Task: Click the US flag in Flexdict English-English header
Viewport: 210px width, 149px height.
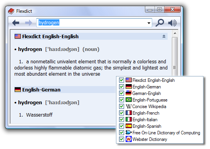Action: click(x=18, y=36)
